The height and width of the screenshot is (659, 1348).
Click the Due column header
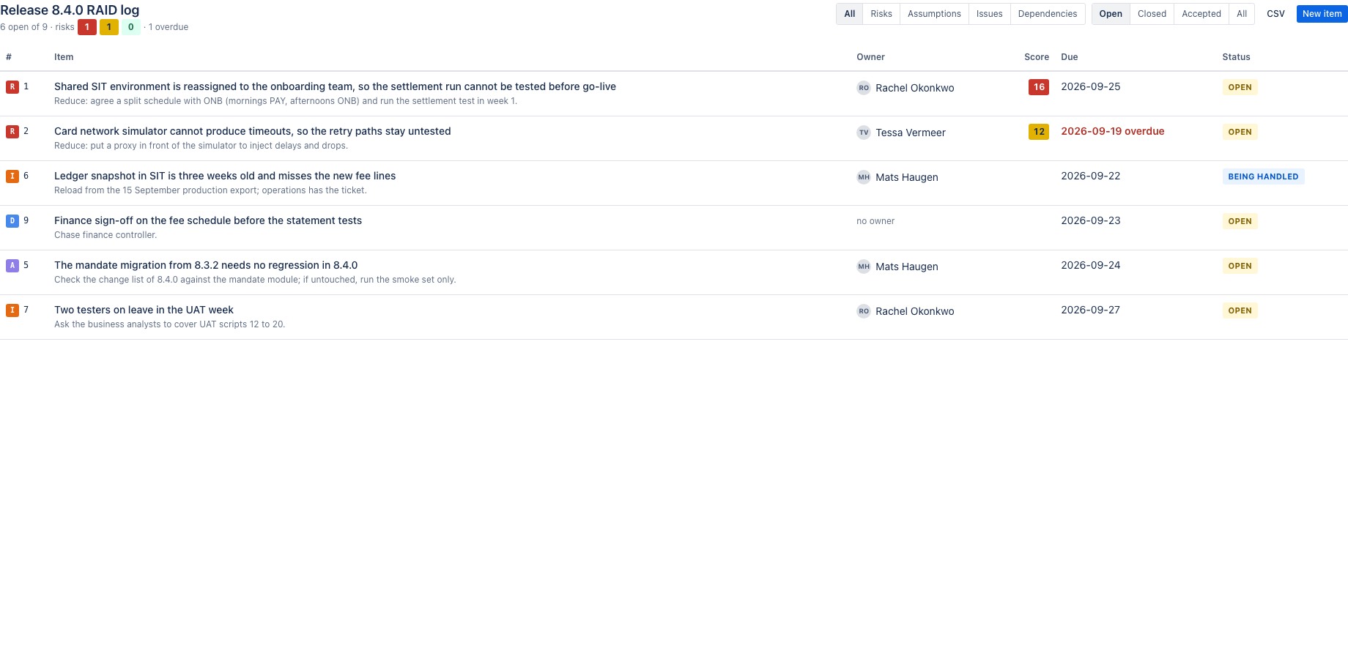[x=1070, y=57]
